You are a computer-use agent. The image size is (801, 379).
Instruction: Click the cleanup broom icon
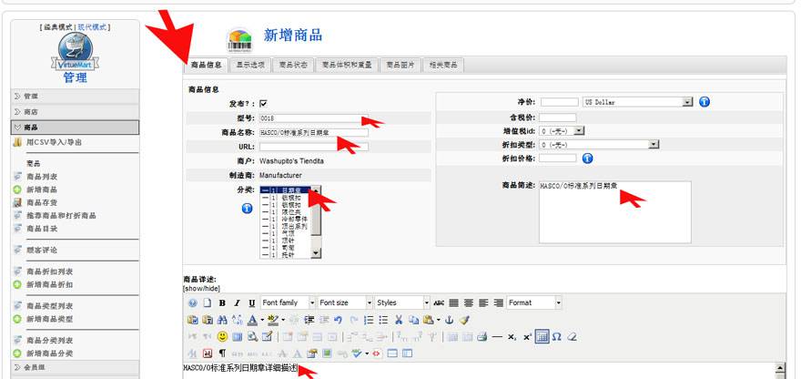tap(463, 320)
